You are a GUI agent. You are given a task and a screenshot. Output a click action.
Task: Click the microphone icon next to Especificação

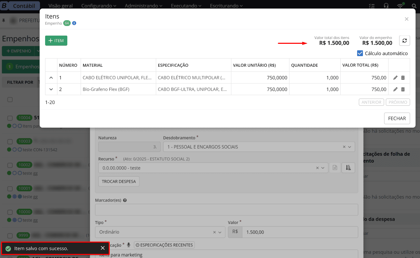[129, 245]
